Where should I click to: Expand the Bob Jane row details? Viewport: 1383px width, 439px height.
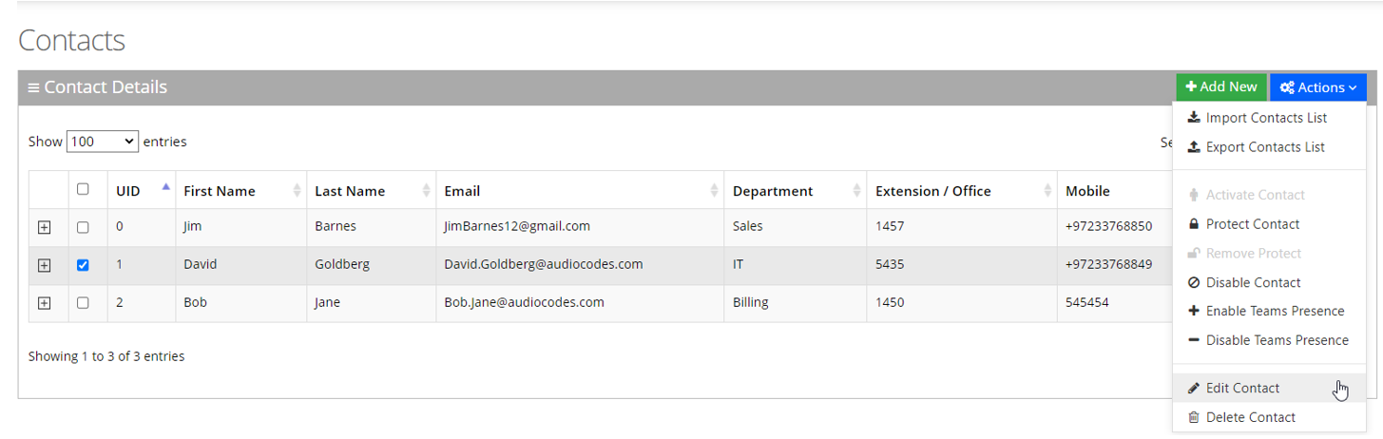(x=44, y=303)
